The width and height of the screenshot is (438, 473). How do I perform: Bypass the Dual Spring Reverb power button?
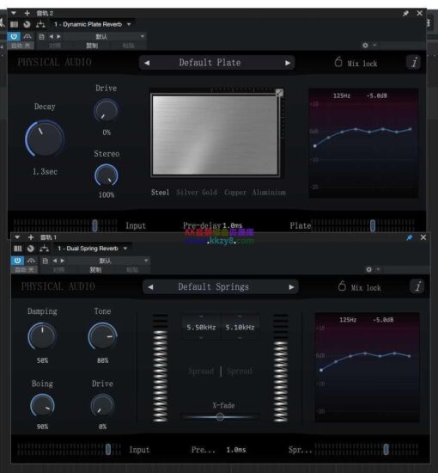pos(17,261)
